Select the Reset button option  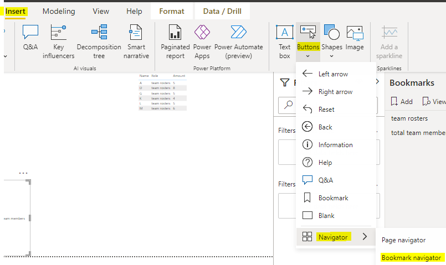(336, 109)
